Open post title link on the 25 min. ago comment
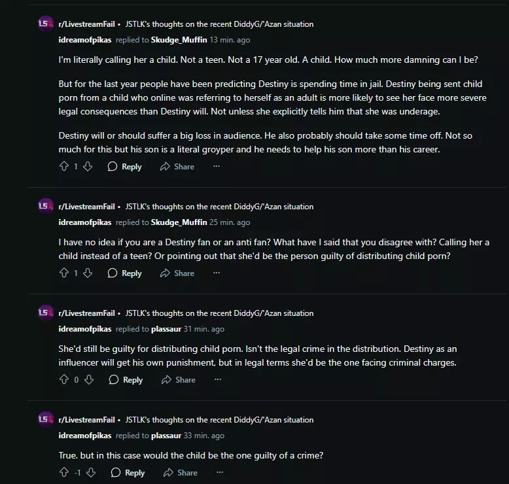 coord(219,207)
